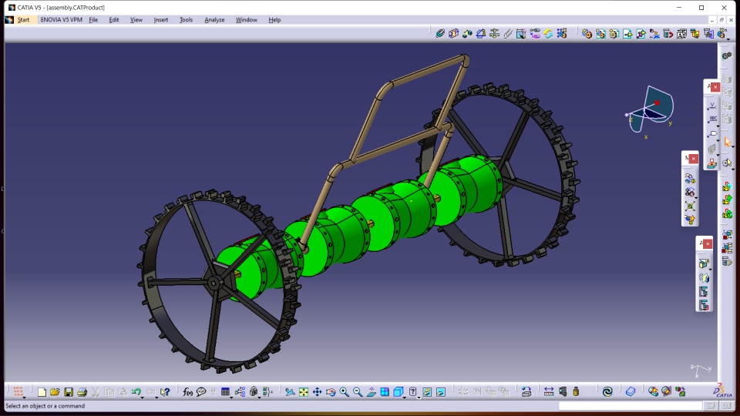Activate the Quick Constraint tool
The image size is (740, 416).
pyautogui.click(x=521, y=33)
